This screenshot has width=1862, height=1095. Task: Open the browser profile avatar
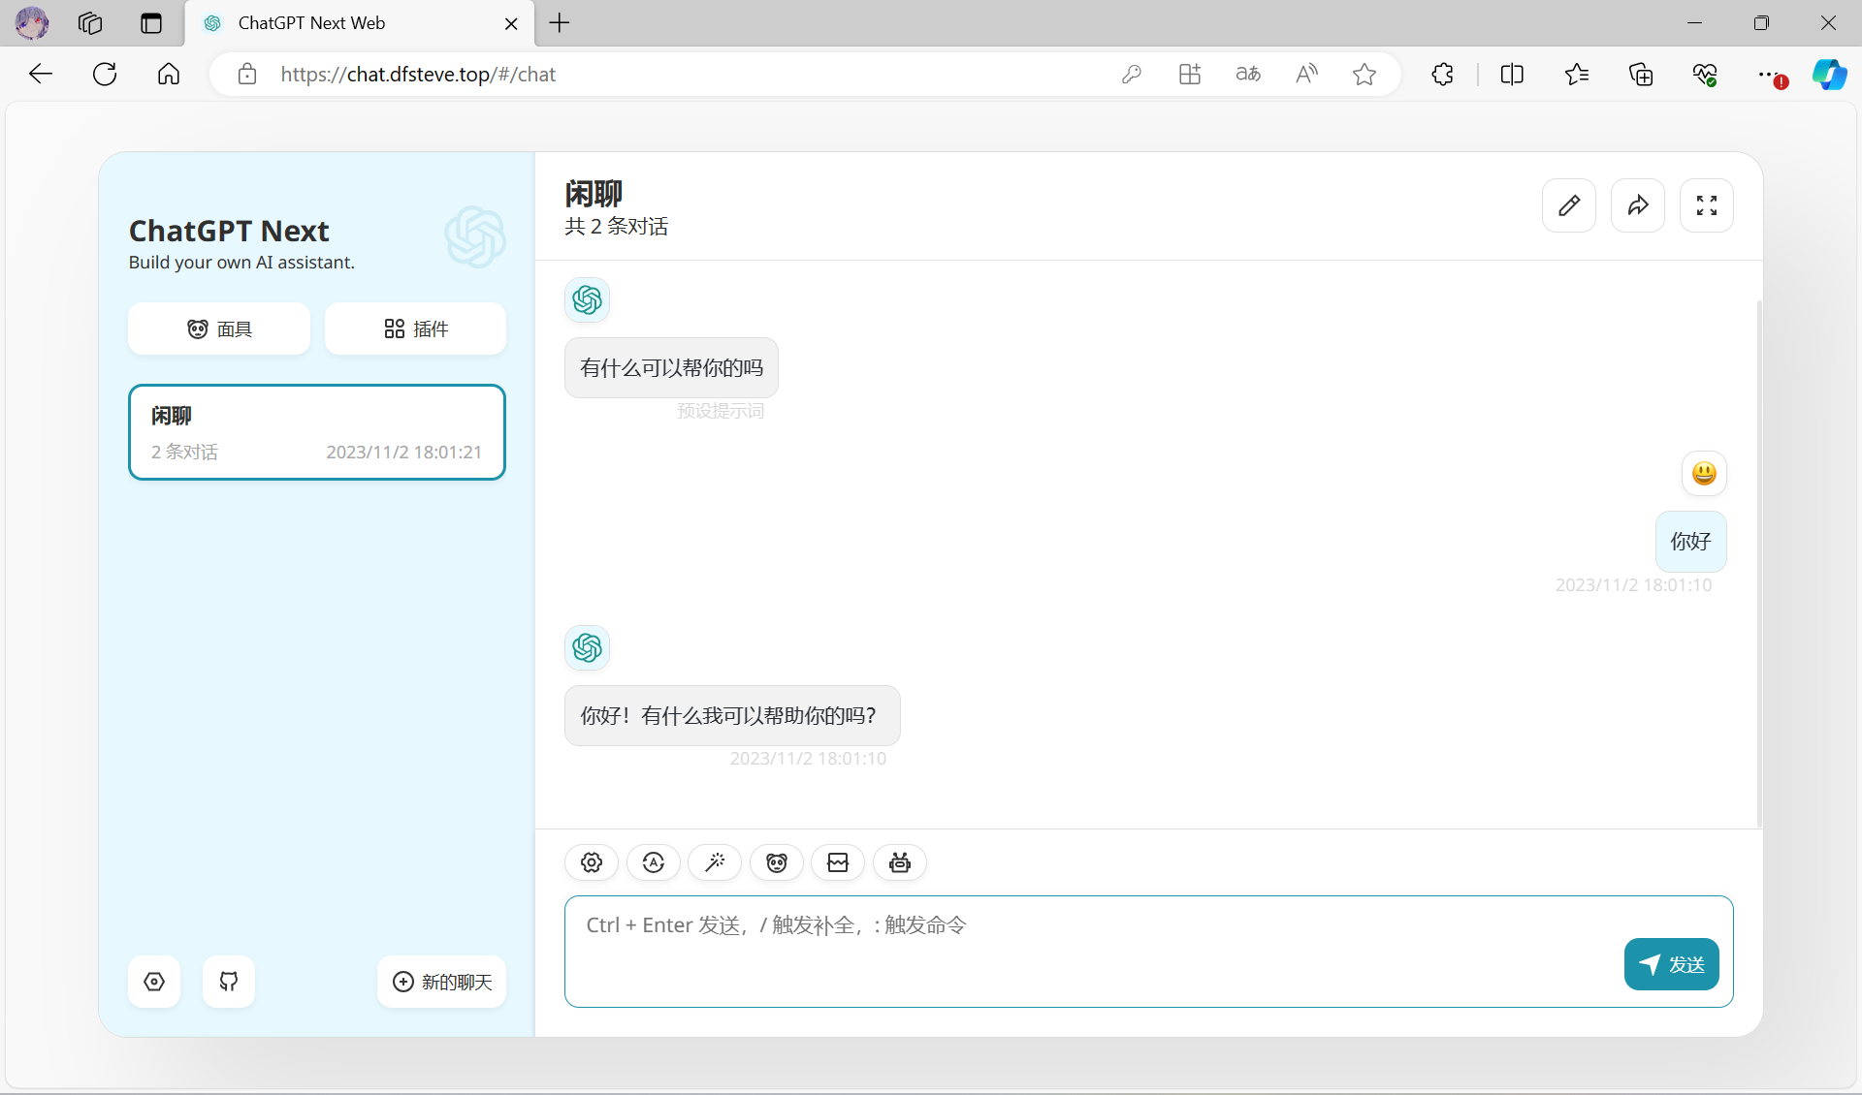point(32,23)
